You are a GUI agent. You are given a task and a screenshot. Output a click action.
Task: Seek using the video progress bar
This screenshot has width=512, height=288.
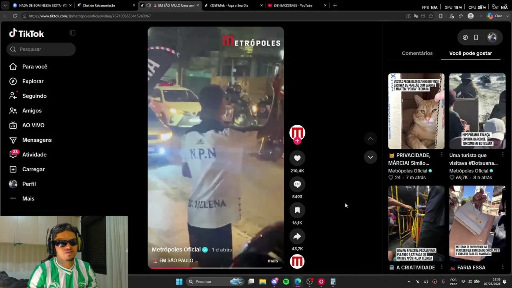point(216,268)
